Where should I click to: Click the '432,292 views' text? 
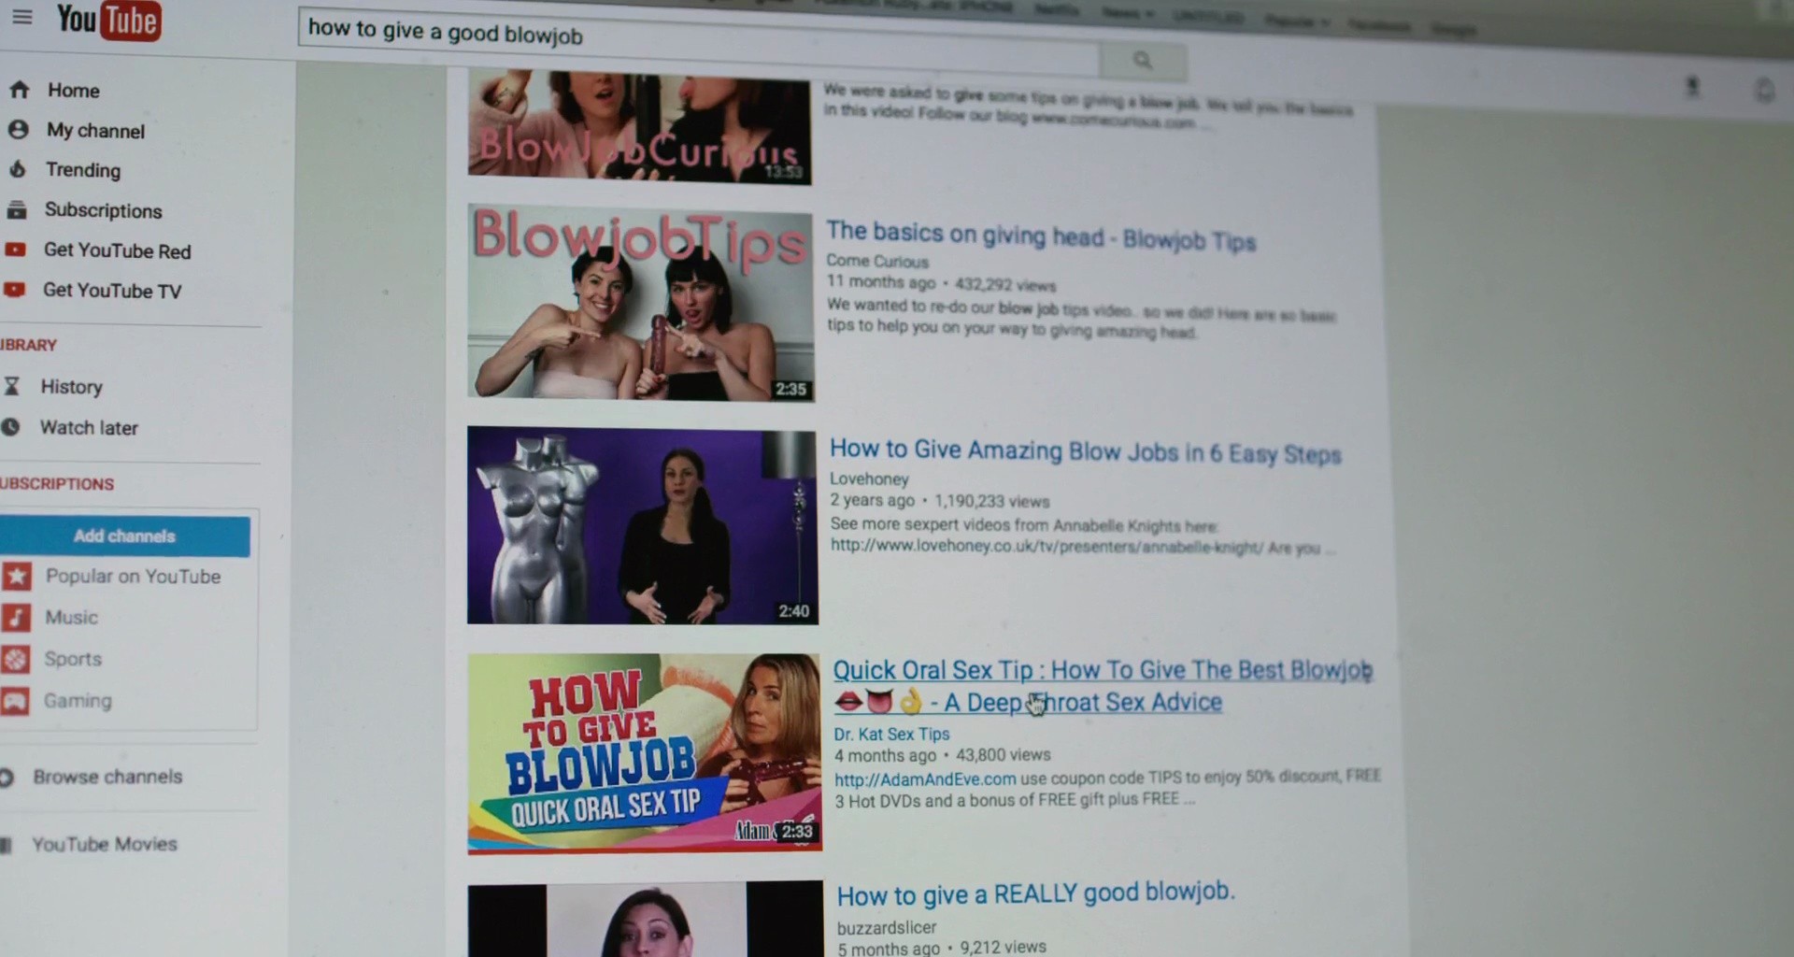(x=1004, y=284)
